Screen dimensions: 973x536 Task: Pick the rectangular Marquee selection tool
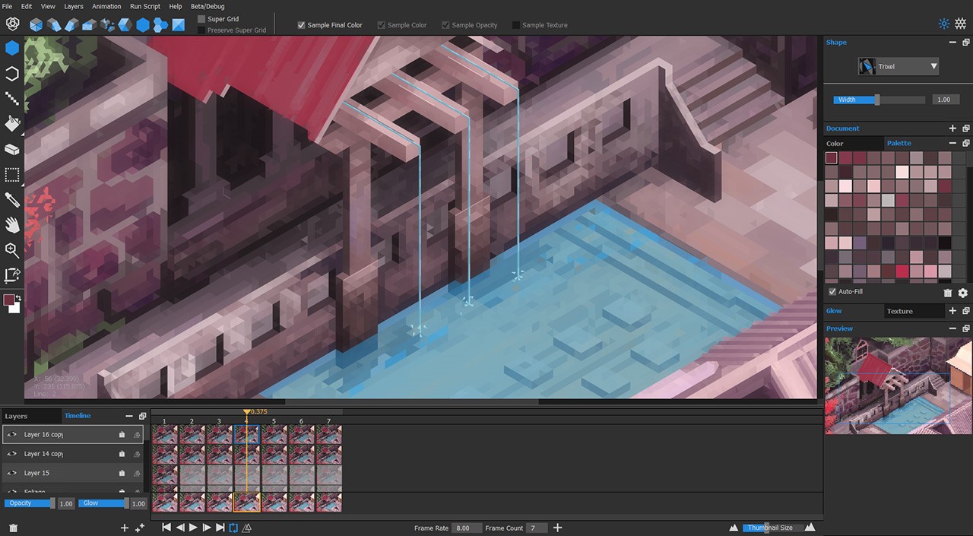point(12,175)
